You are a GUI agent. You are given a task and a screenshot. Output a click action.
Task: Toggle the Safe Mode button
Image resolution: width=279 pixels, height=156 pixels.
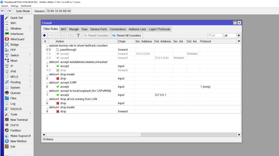click(23, 11)
